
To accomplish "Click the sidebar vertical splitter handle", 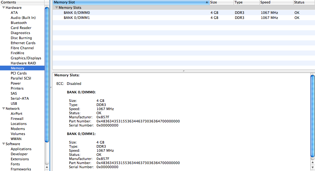I will (x=51, y=87).
